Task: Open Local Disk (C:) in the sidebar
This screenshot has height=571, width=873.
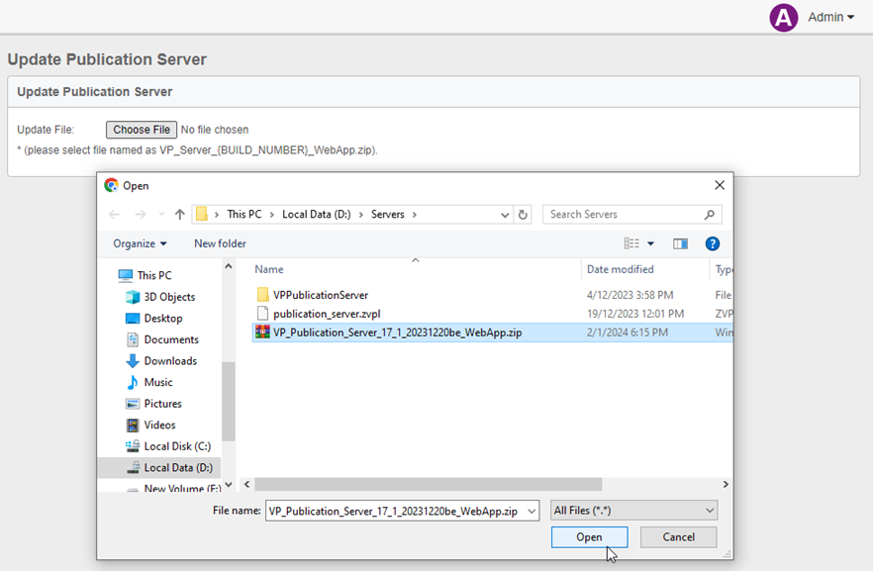Action: [x=177, y=446]
